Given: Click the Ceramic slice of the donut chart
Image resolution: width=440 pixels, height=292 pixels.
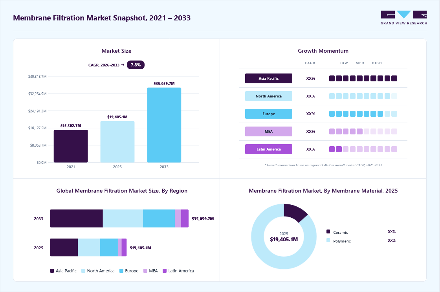Looking at the screenshot, I should [x=295, y=212].
